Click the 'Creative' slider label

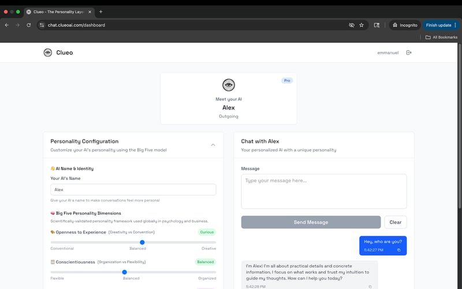[x=208, y=249]
